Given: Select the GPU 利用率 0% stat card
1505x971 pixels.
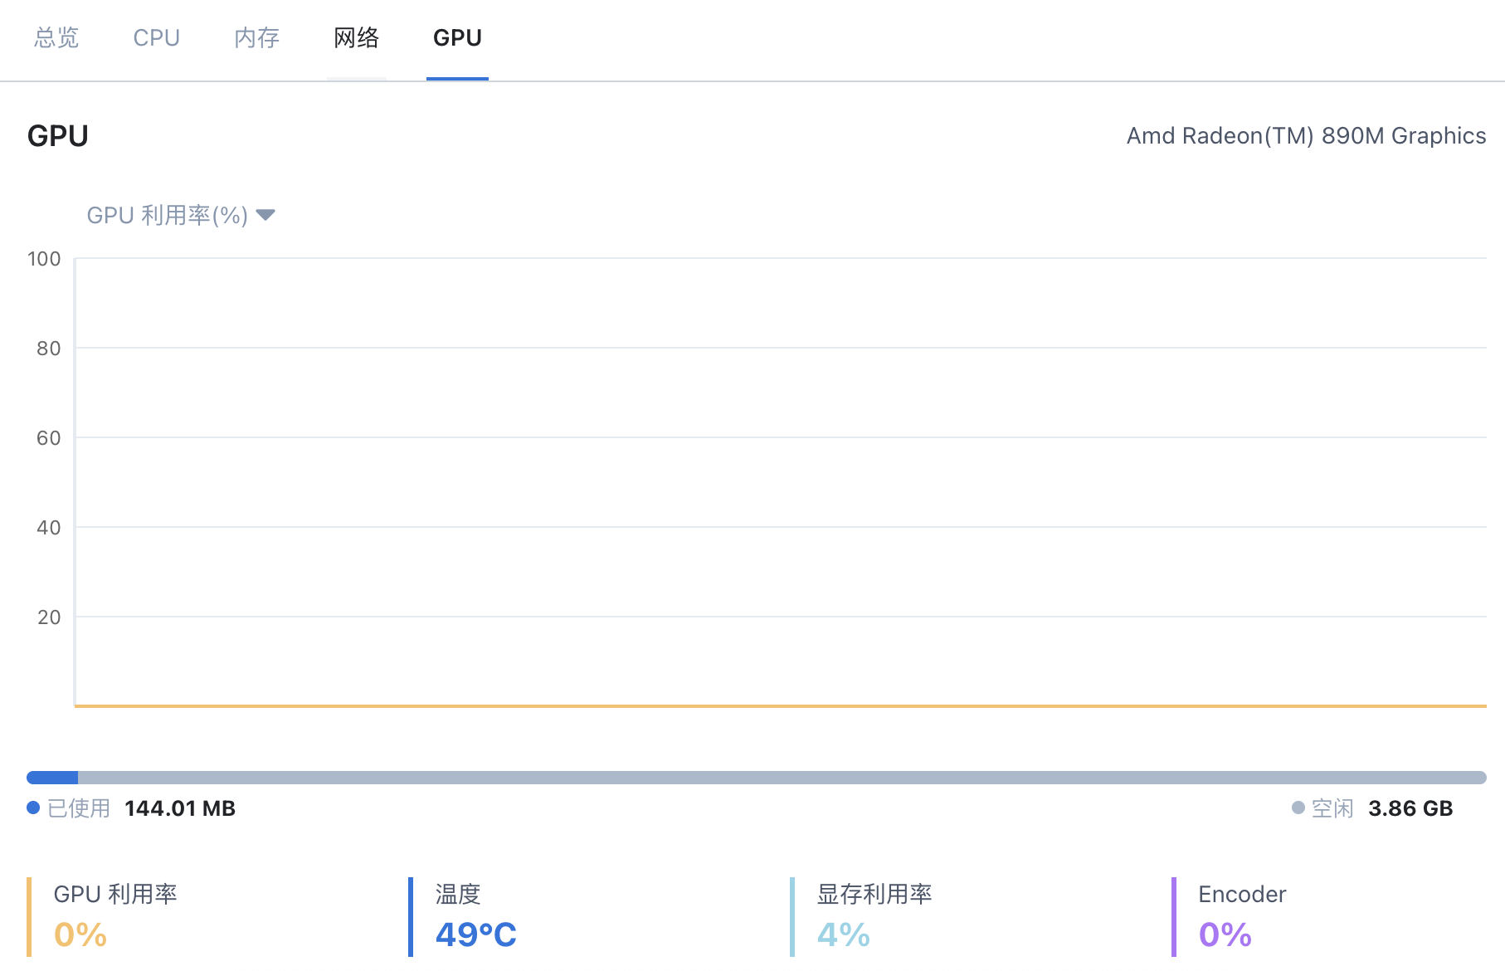Looking at the screenshot, I should pos(115,916).
